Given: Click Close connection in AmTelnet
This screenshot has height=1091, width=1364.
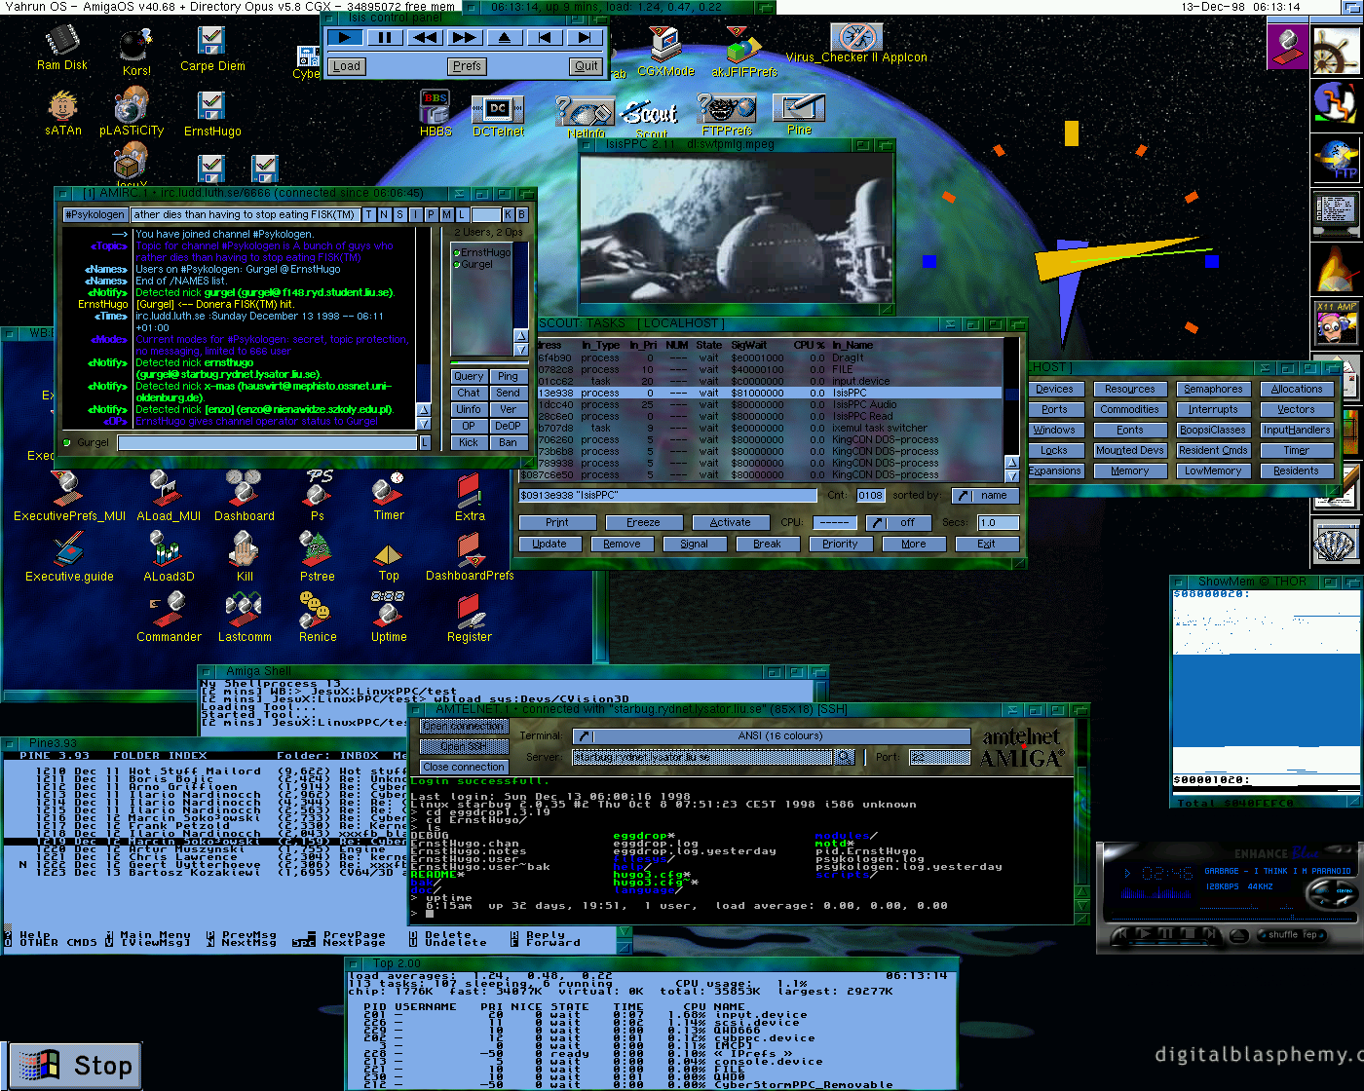Looking at the screenshot, I should (x=464, y=768).
